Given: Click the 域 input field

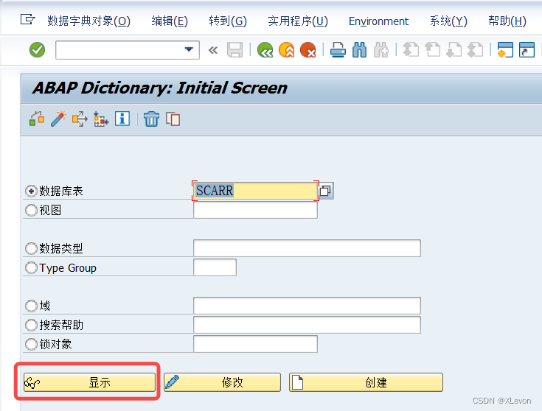Looking at the screenshot, I should coord(307,306).
